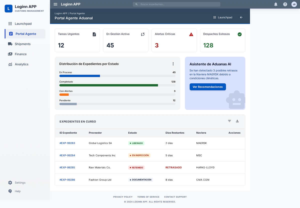Viewport: 300px width, 208px height.
Task: Click the help question mark icon in header
Action: (285, 4)
